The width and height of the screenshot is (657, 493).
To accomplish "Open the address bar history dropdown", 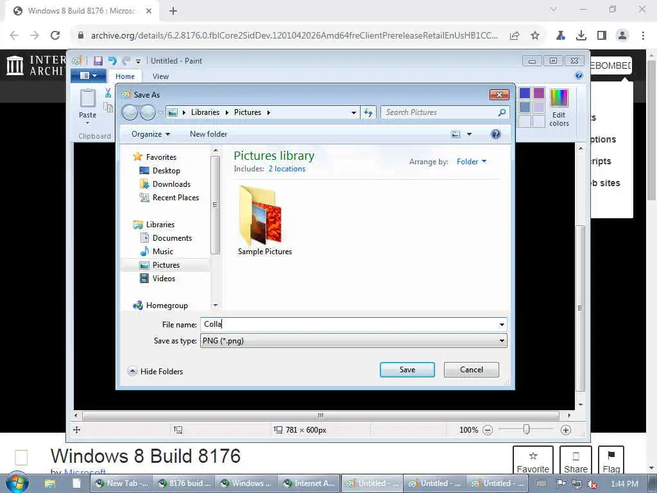I will point(354,112).
